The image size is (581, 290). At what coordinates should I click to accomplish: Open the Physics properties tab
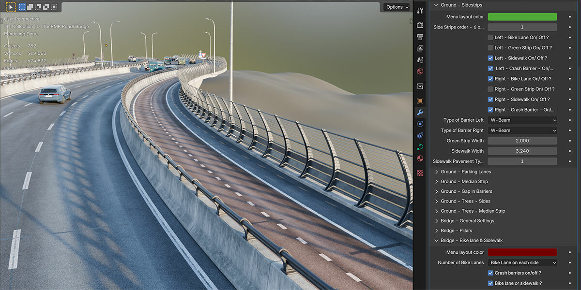click(420, 135)
